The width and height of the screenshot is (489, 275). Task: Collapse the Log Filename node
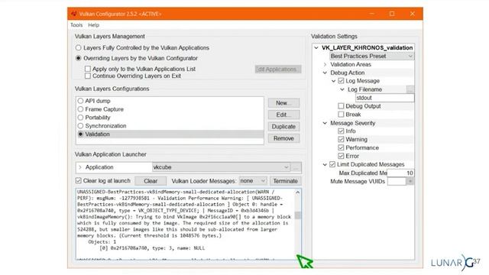click(342, 89)
